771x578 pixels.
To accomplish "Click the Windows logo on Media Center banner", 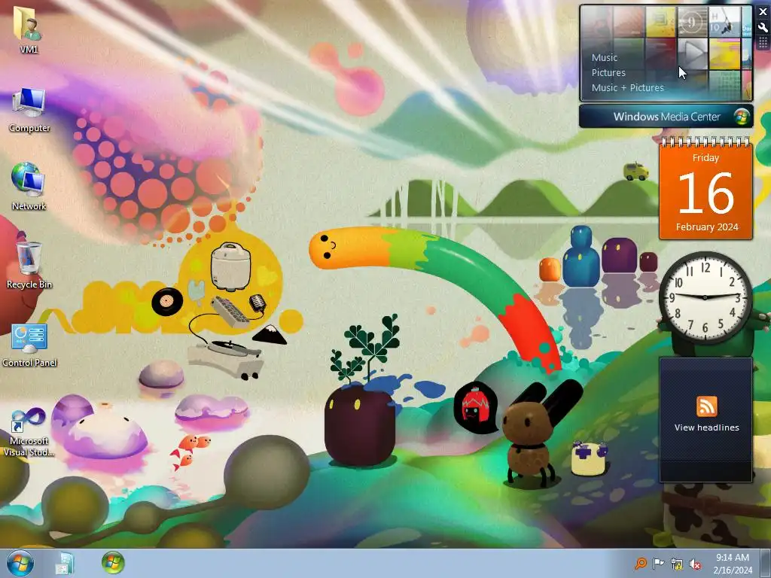I will [741, 117].
